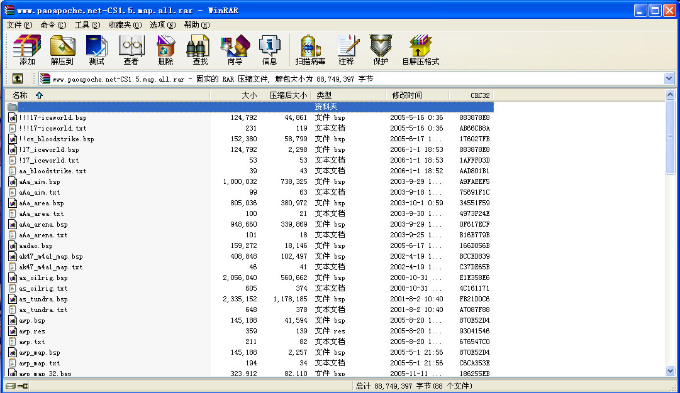Viewport: 680px width, 393px height.
Task: Click the 测试 (Test) archive icon
Action: (96, 49)
